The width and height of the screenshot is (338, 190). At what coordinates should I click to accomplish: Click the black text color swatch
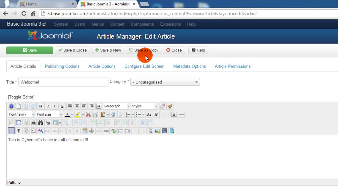coord(67,114)
